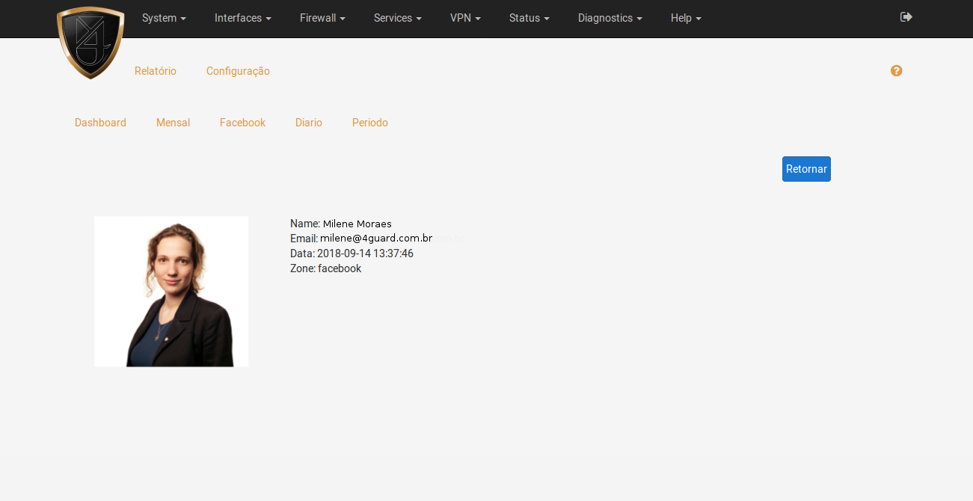Open the orange help question mark icon
The image size is (973, 501).
pyautogui.click(x=896, y=71)
